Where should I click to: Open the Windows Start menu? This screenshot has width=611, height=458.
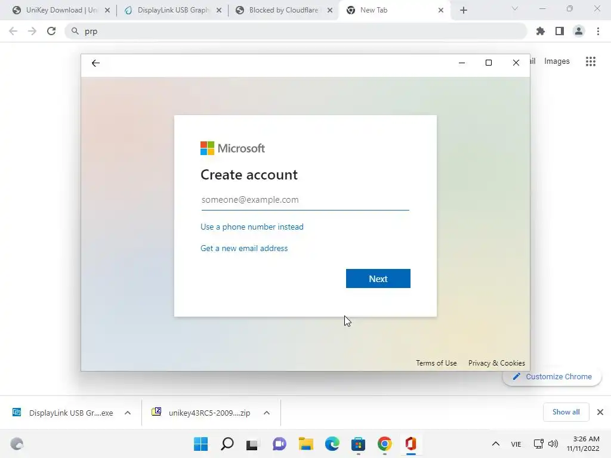click(x=200, y=444)
